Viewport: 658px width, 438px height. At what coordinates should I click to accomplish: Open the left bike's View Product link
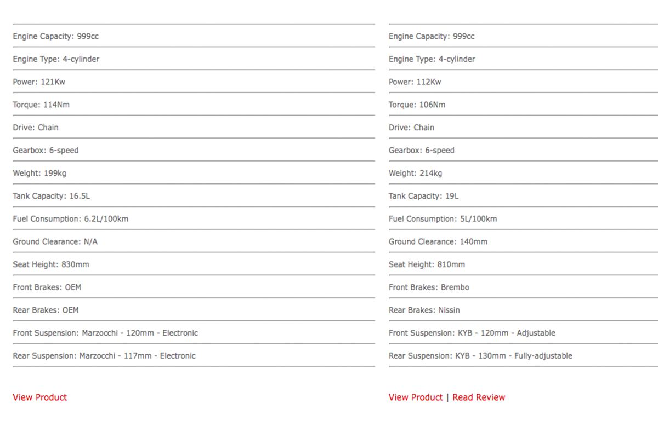39,397
